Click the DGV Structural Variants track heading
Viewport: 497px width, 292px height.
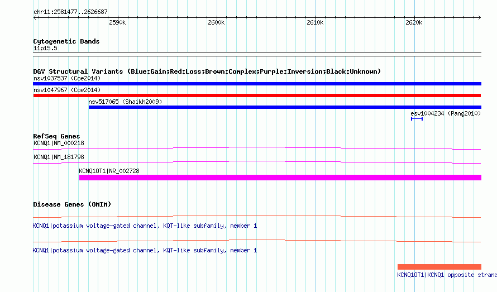coord(207,71)
